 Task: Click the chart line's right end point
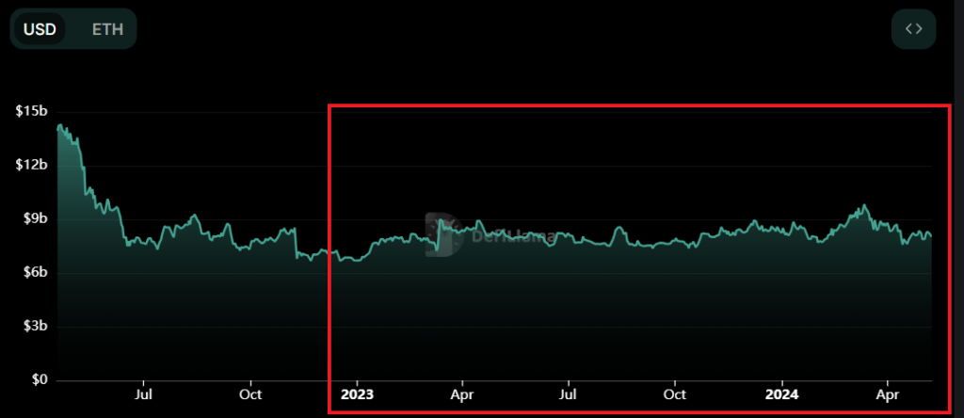click(931, 236)
